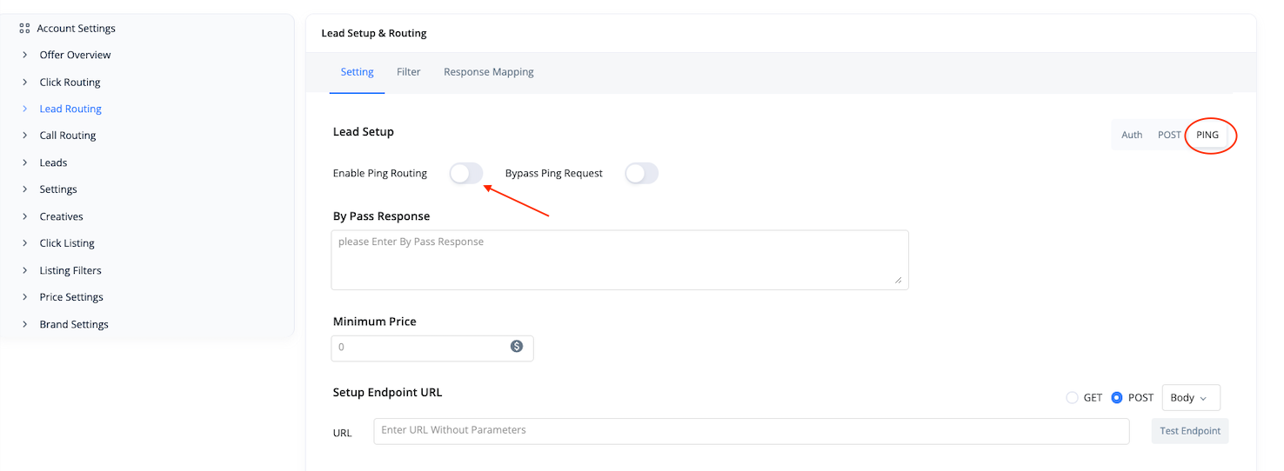
Task: Expand the Brand Settings chevron
Action: pyautogui.click(x=25, y=324)
